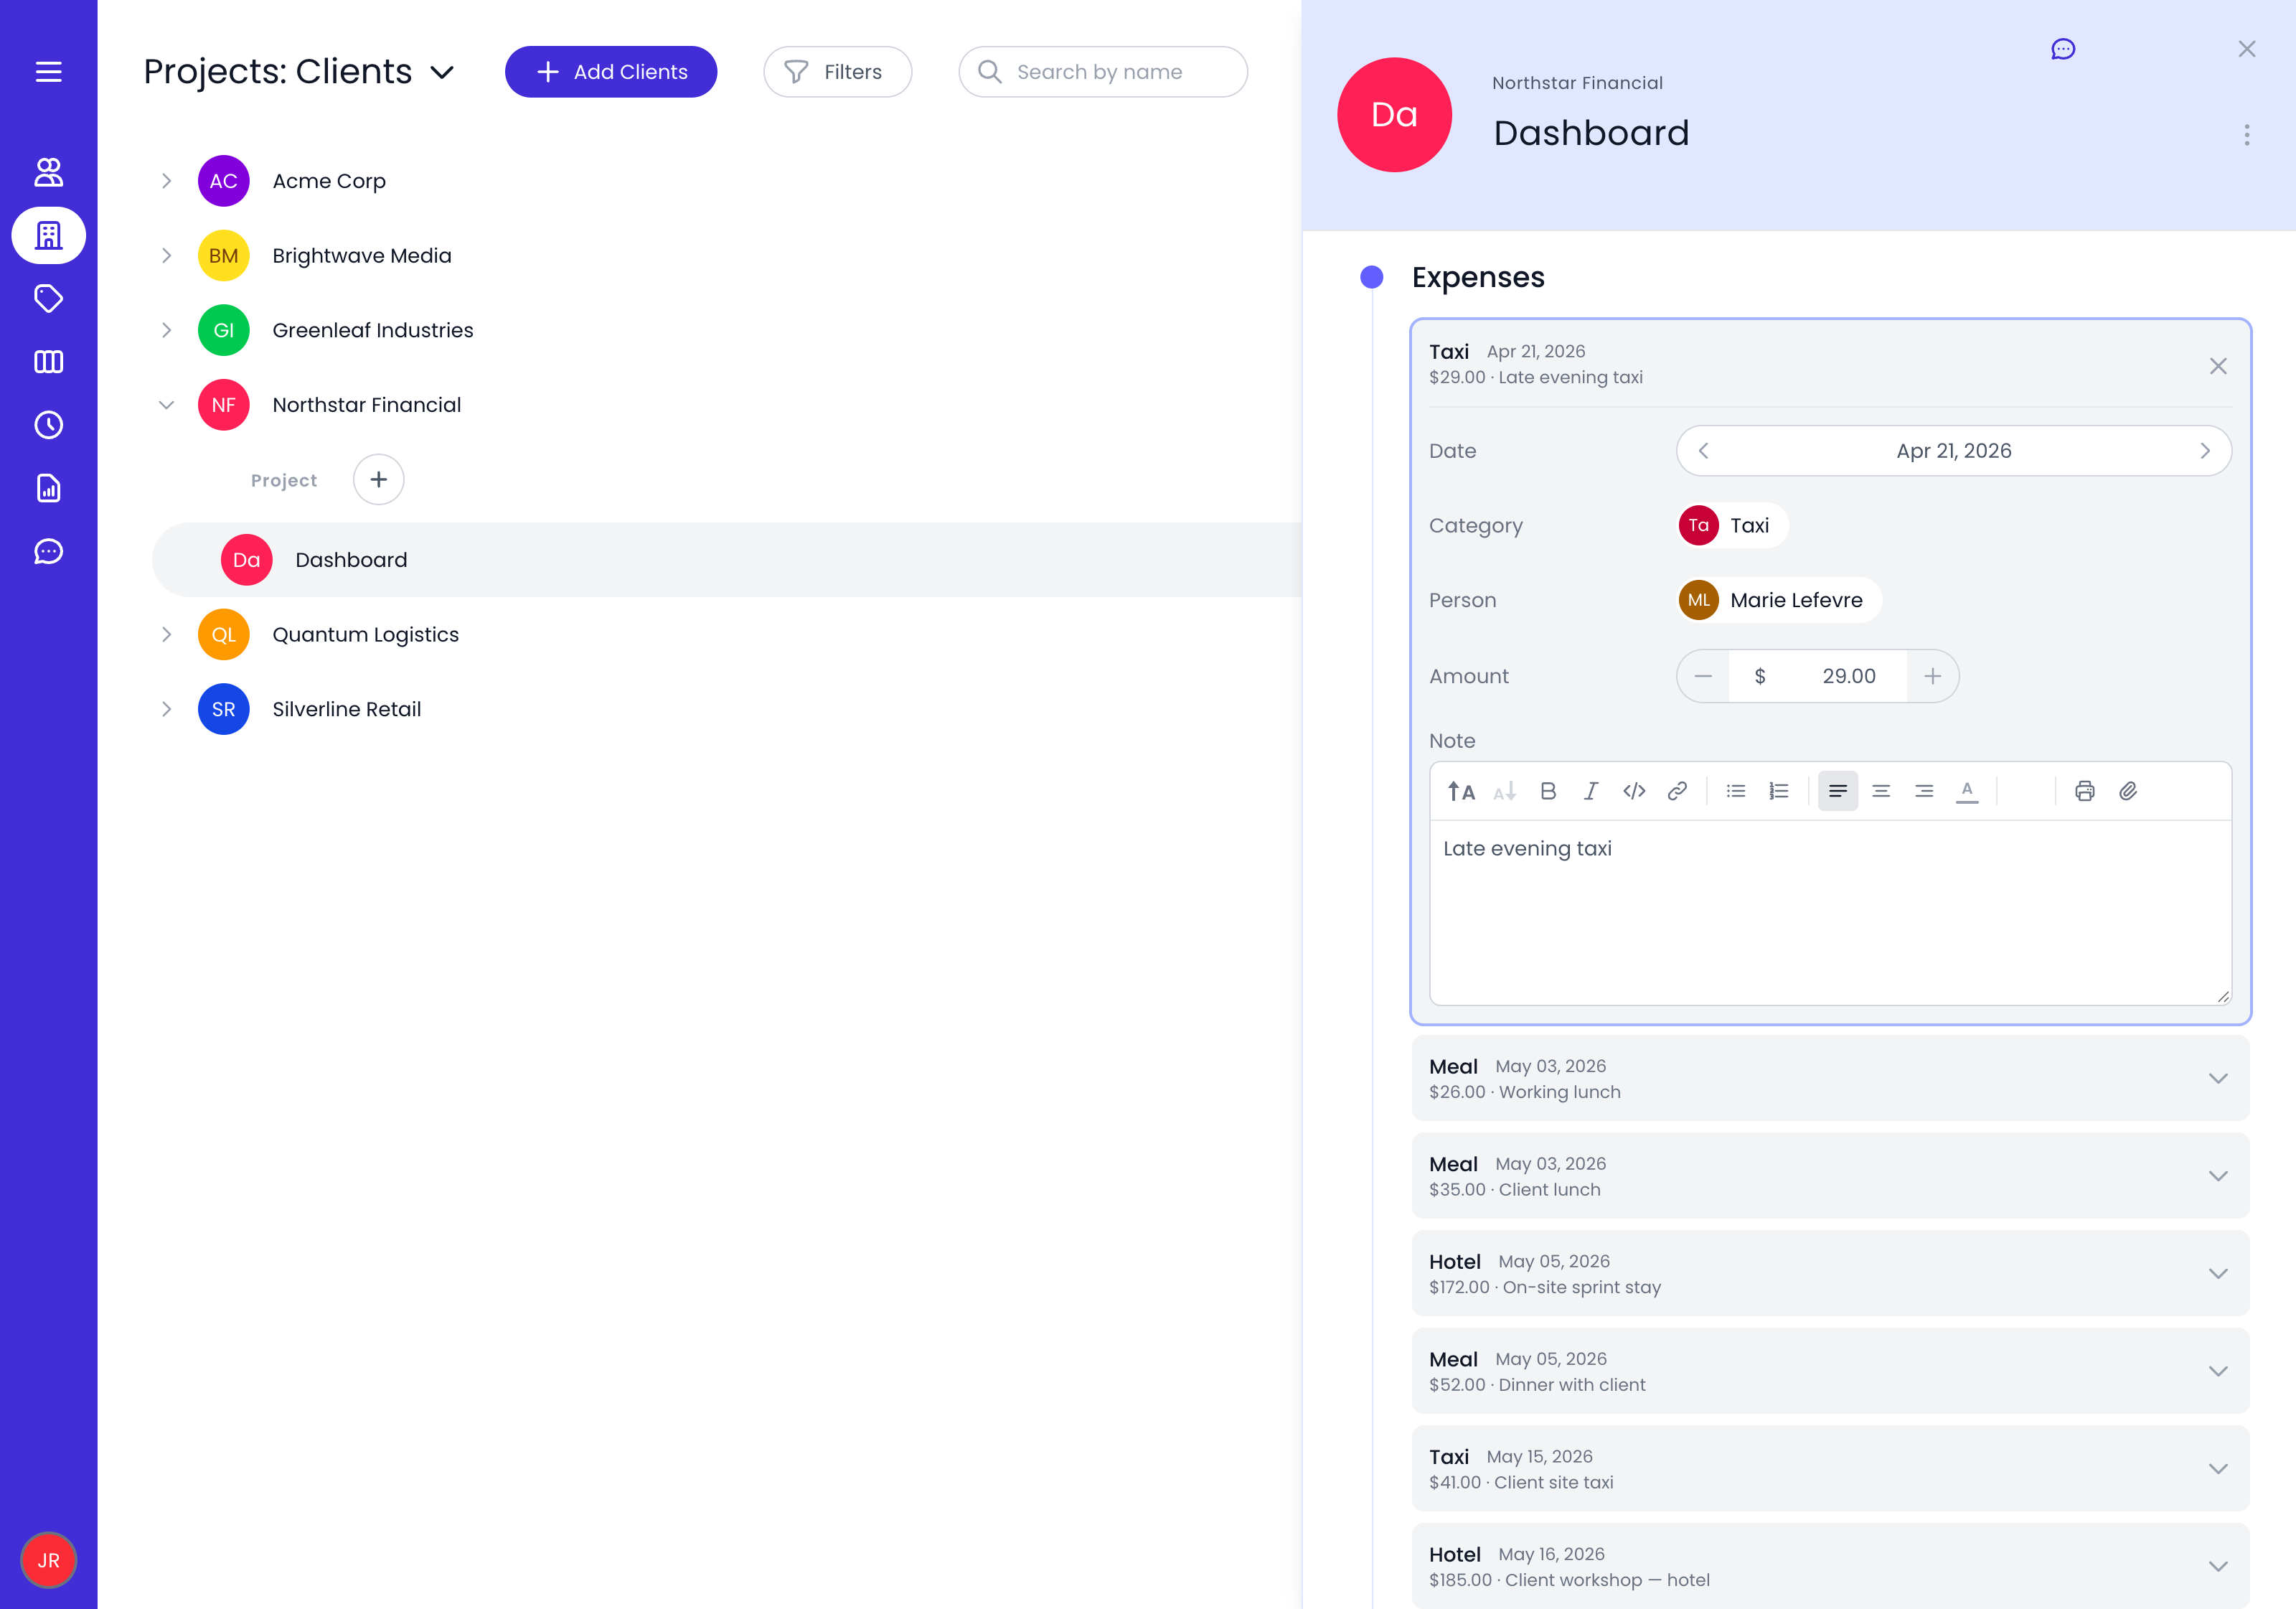Center-align the note text

[x=1881, y=791]
